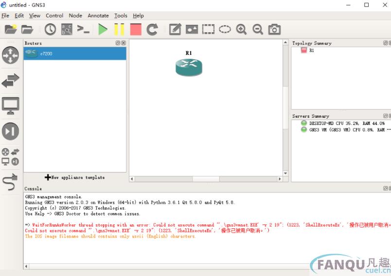Viewport: 391px width, 276px height.
Task: Open the Control menu
Action: pyautogui.click(x=54, y=16)
